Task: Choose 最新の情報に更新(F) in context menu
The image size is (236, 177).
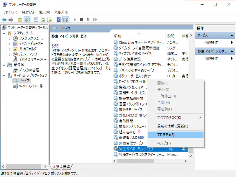Action: coord(176,126)
